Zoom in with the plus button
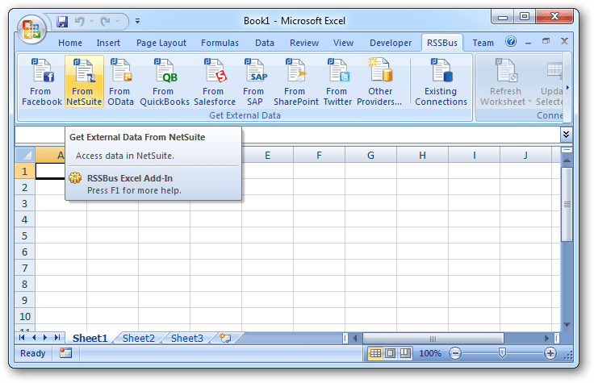The height and width of the screenshot is (383, 594). click(x=550, y=353)
